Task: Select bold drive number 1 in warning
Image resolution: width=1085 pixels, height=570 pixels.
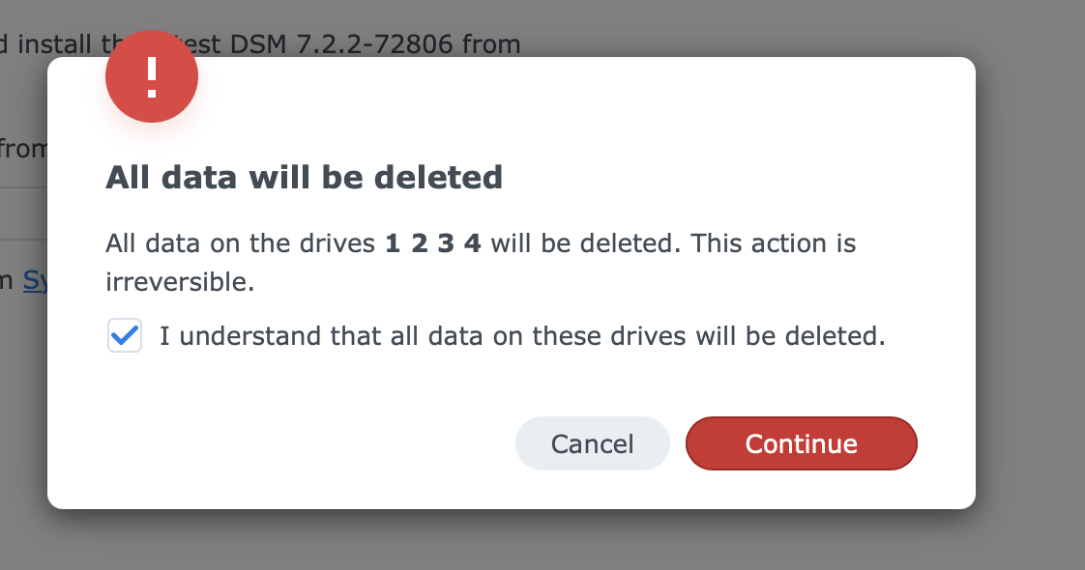Action: pos(392,242)
